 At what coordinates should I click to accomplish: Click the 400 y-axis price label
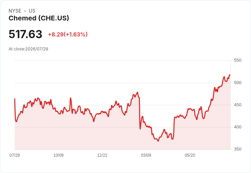coord(238,127)
